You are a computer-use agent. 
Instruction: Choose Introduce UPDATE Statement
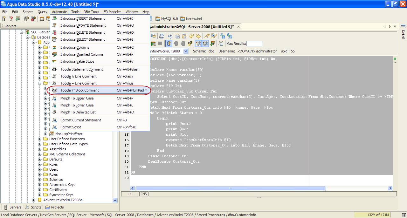(x=100, y=25)
